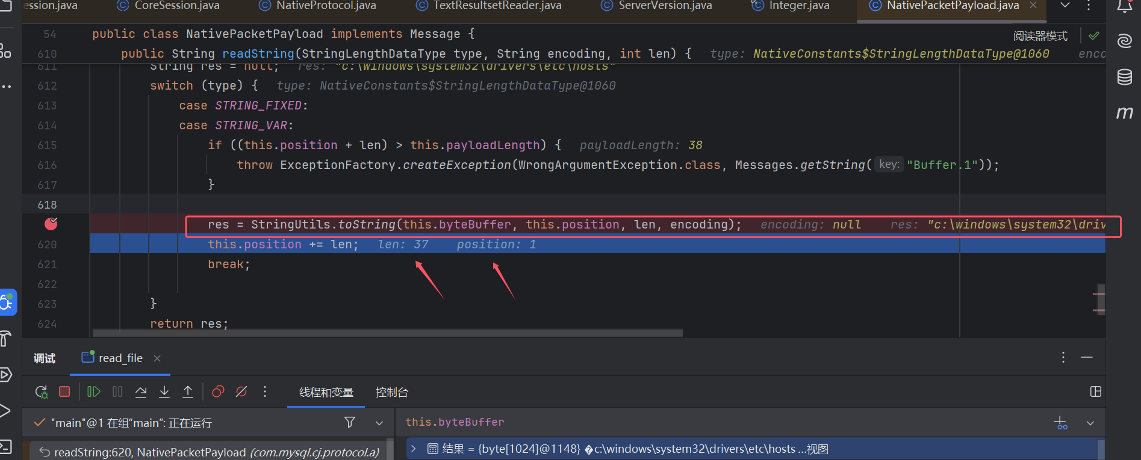Toggle reader mode via 阅读器模式
The height and width of the screenshot is (460, 1141).
click(1040, 36)
